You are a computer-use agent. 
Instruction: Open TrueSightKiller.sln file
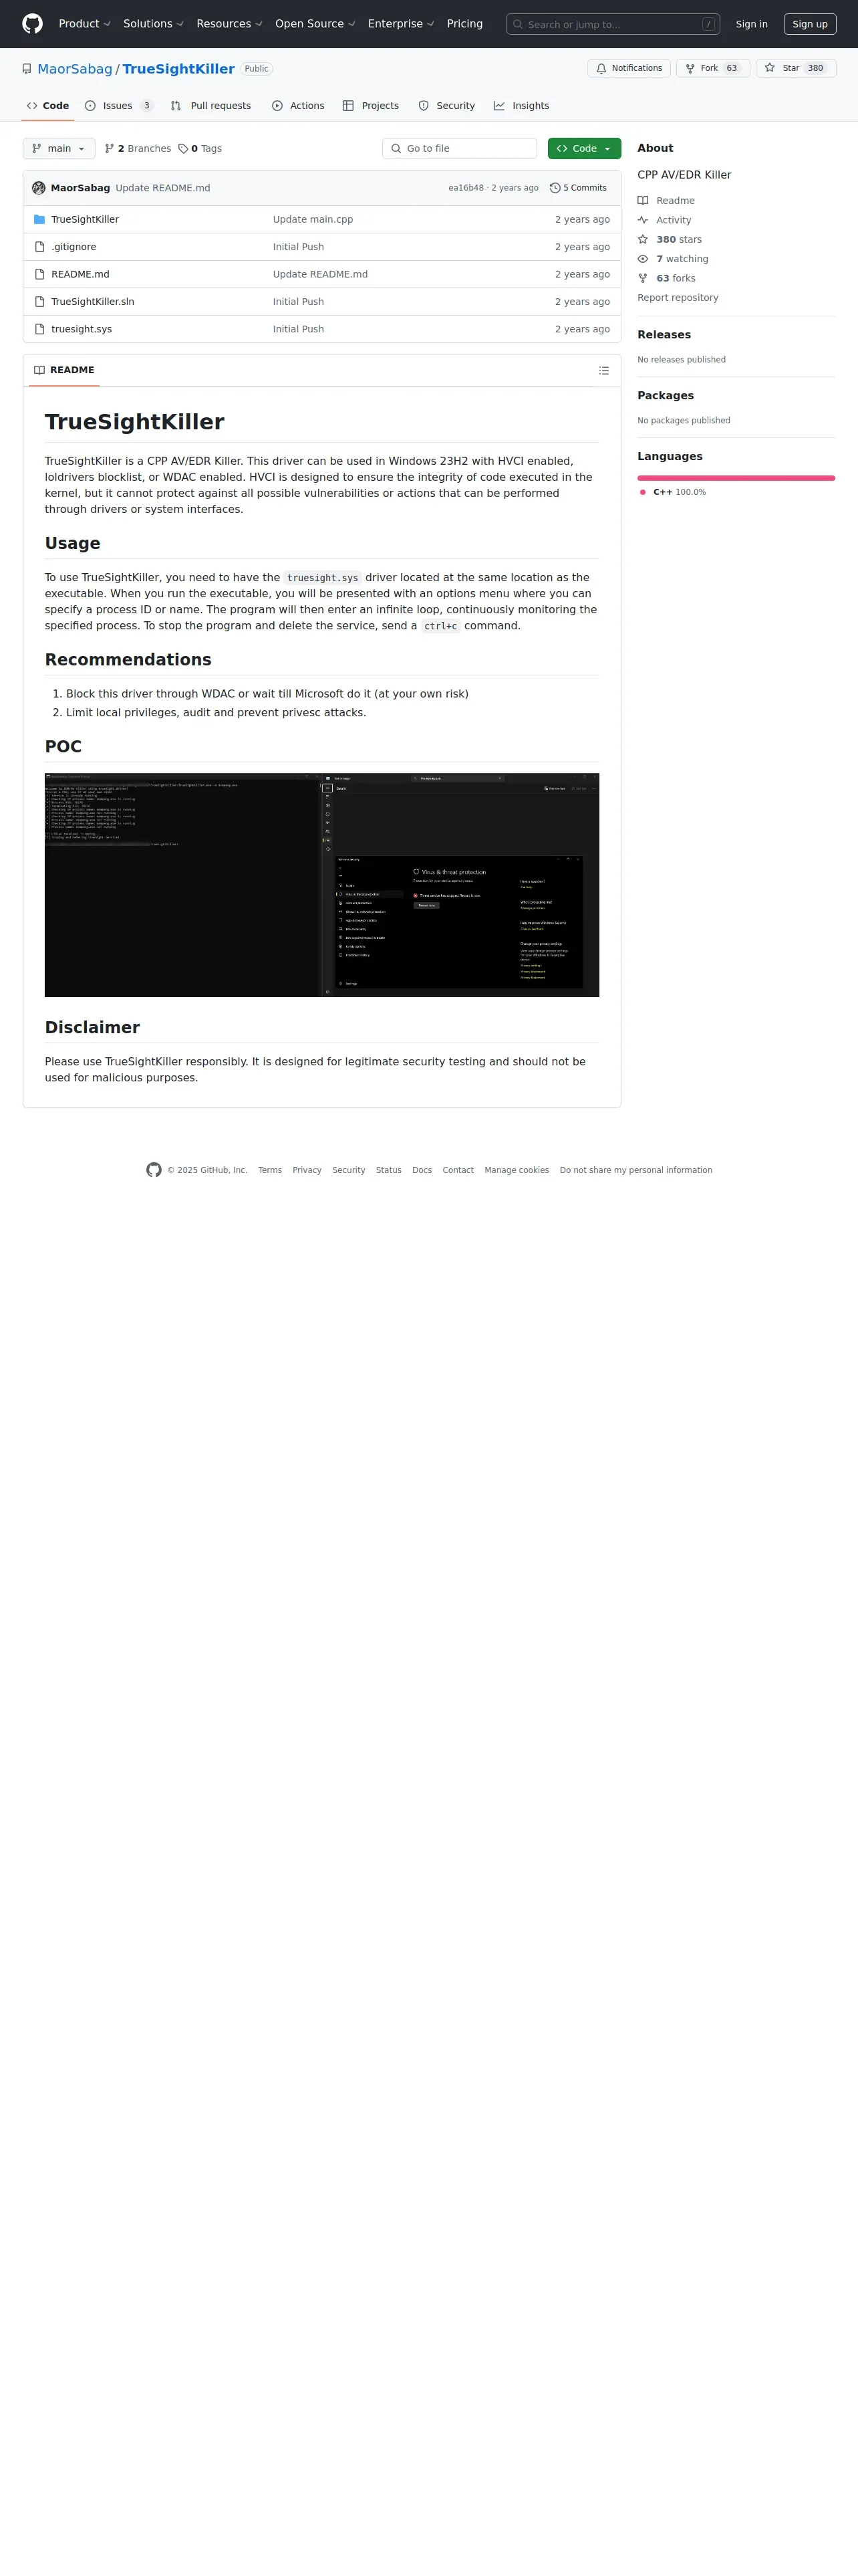pos(93,301)
